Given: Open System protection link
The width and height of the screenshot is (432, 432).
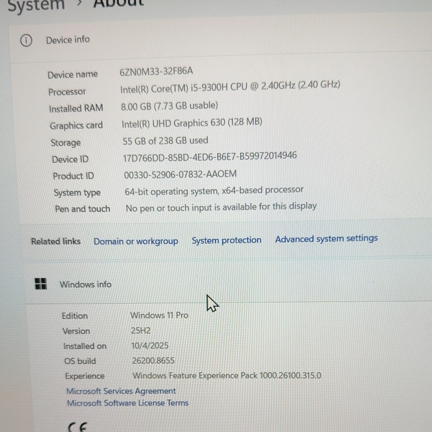Looking at the screenshot, I should pos(227,240).
